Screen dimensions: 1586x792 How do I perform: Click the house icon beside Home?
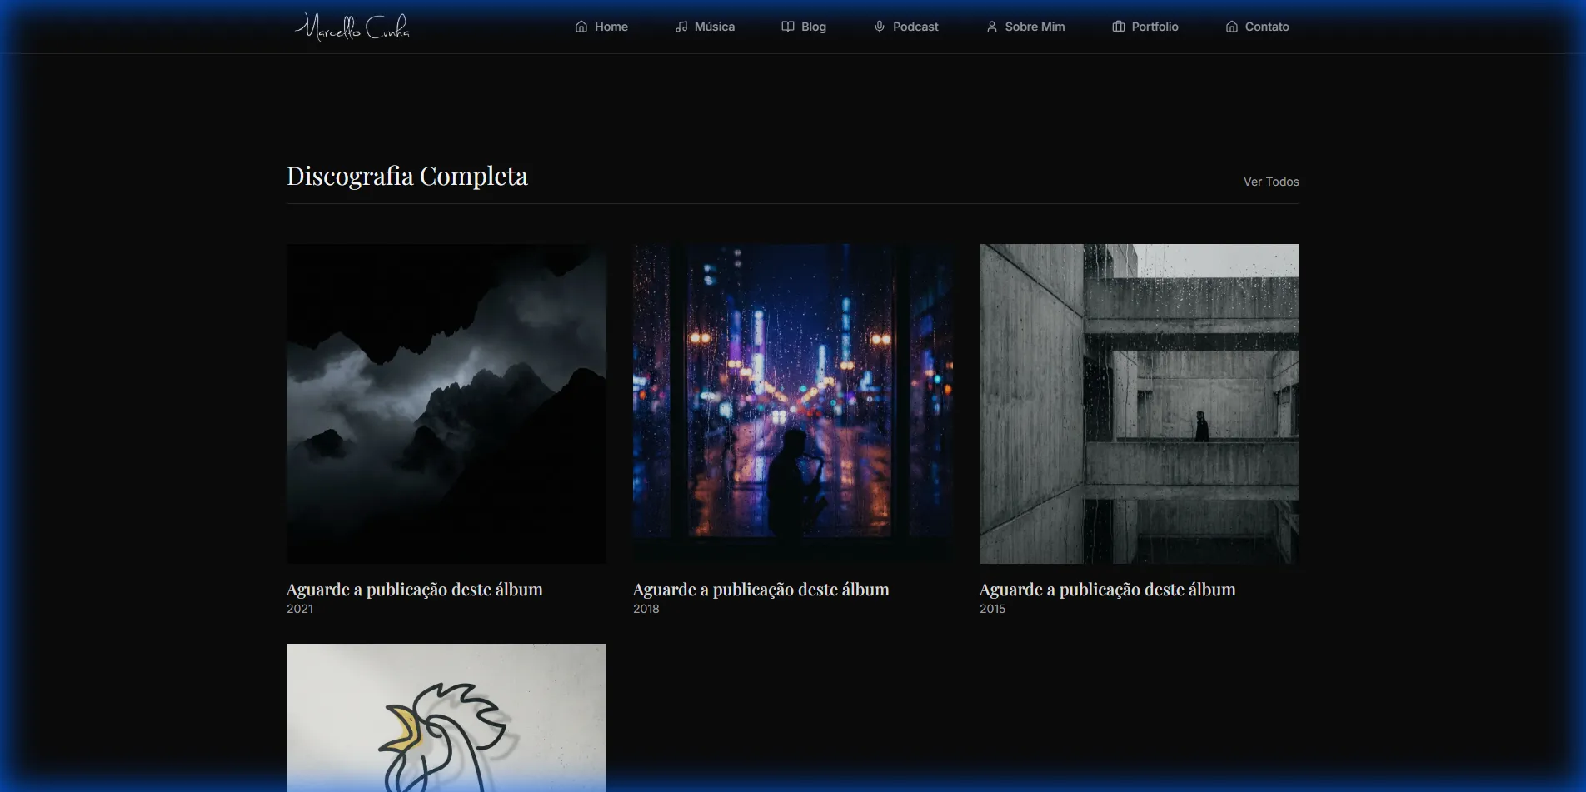(x=581, y=27)
